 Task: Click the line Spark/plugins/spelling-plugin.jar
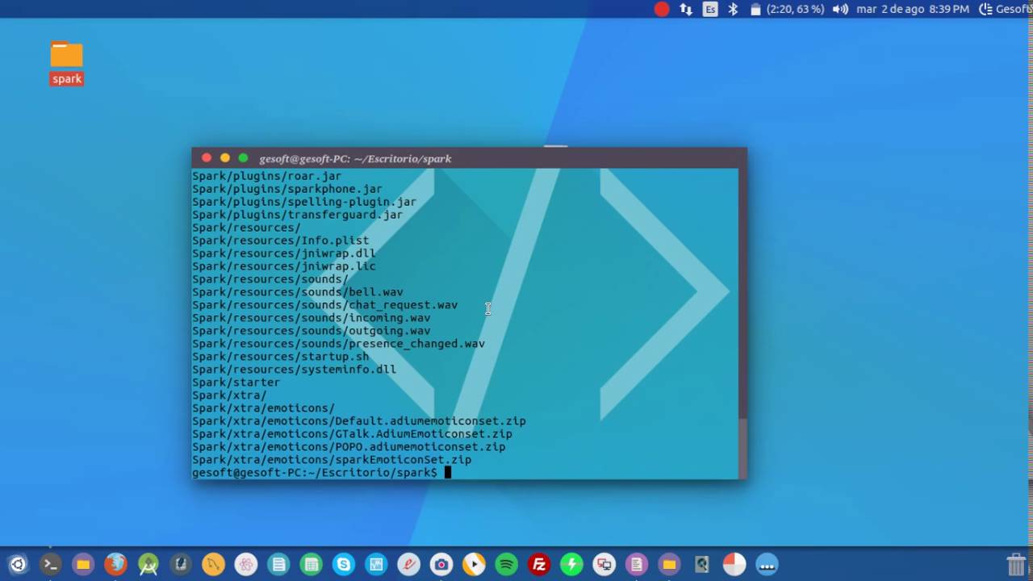pos(304,202)
